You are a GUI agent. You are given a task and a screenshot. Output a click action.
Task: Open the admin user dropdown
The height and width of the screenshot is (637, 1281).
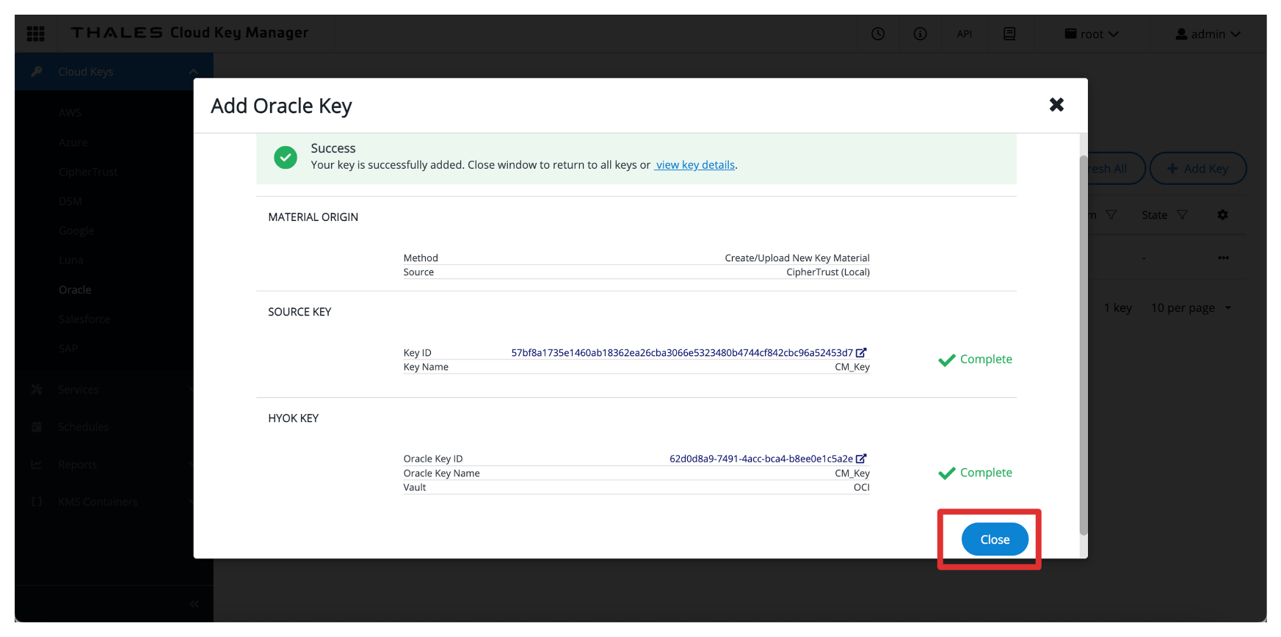[1208, 34]
